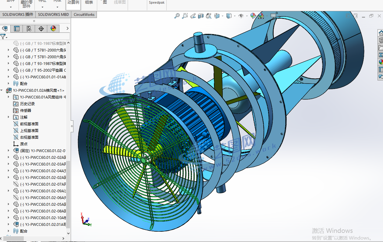Click the Previous View icon
383x242 pixels.
coord(193,16)
